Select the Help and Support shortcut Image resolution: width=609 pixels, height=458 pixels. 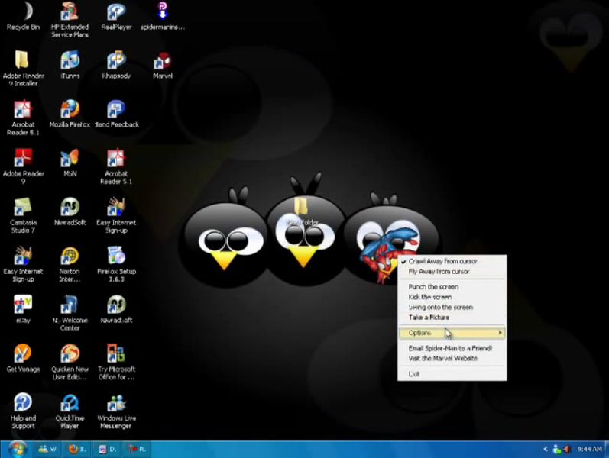click(23, 410)
